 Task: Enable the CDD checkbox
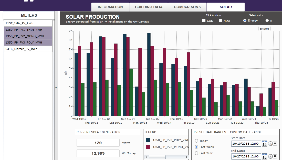pos(204,21)
